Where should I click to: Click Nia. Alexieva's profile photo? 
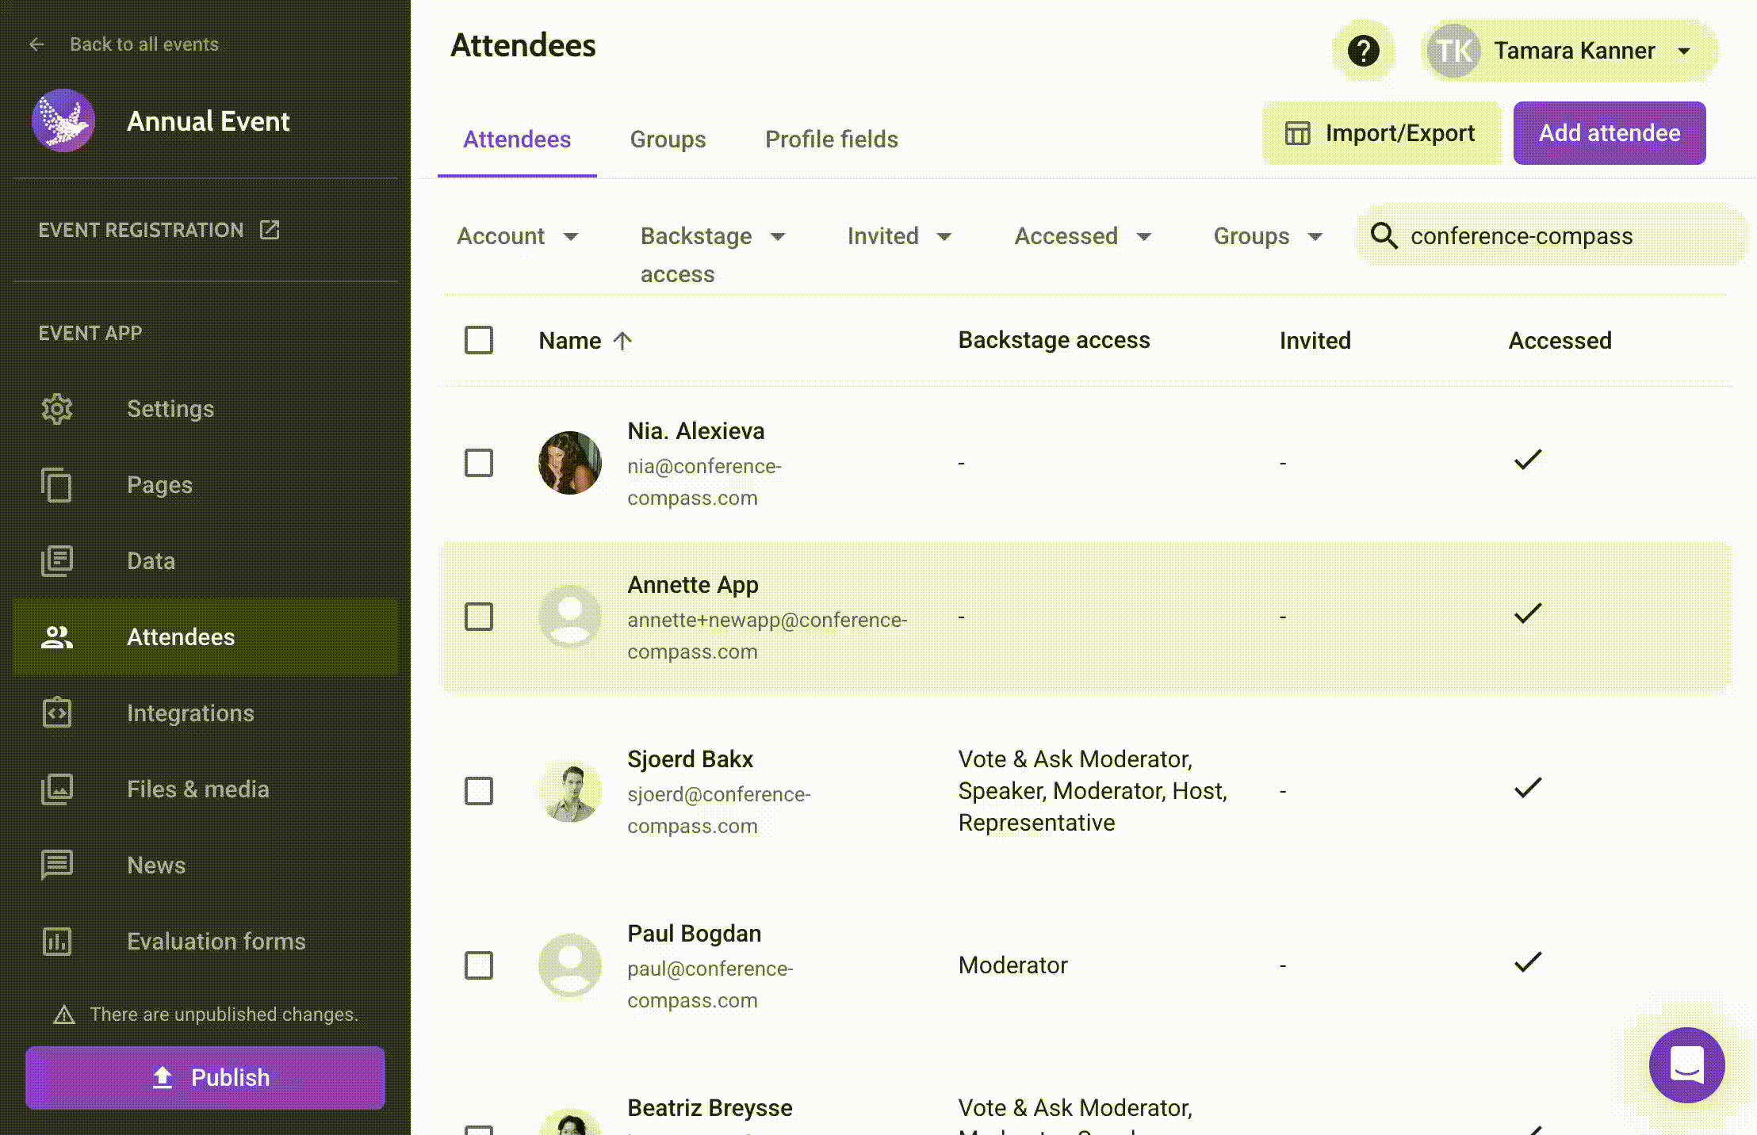pos(569,463)
